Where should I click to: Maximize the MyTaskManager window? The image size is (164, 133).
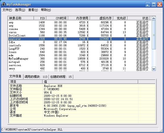coord(154,4)
